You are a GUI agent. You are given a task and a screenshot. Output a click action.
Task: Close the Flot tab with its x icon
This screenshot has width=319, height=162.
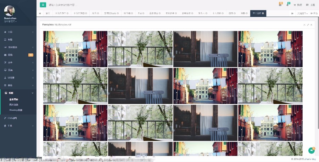[x=143, y=13]
